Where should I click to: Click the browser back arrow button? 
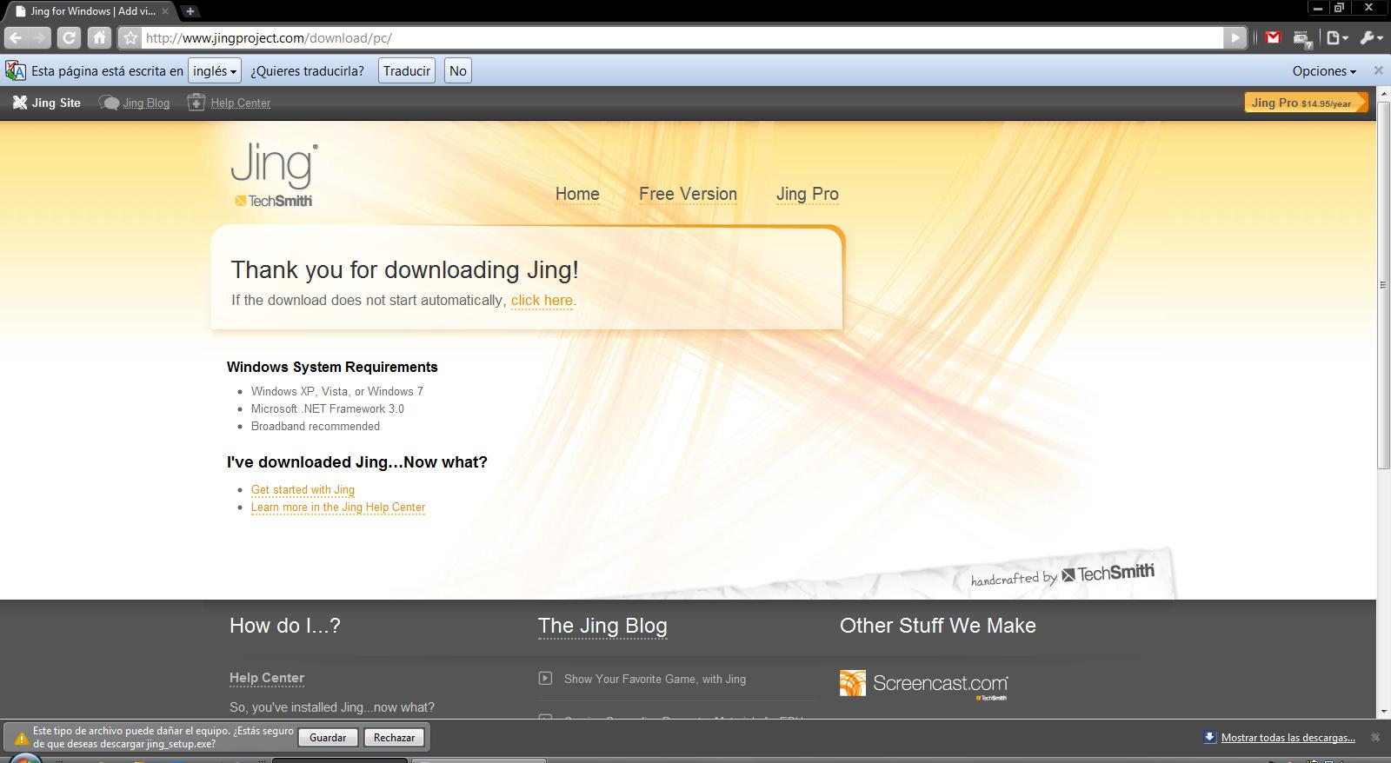(x=16, y=37)
